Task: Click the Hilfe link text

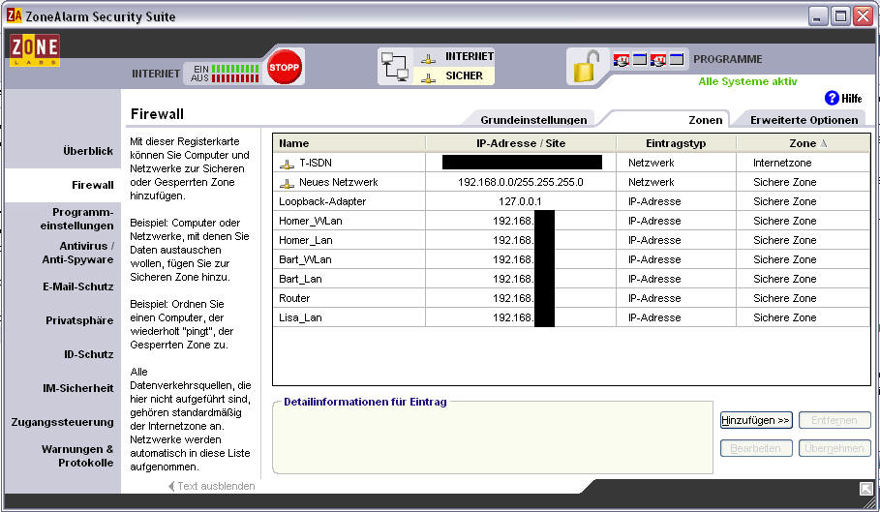Action: click(x=851, y=98)
